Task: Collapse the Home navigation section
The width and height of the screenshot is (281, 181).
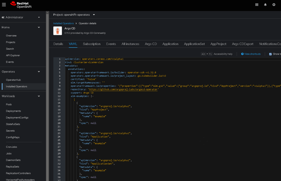Action: coord(21,27)
